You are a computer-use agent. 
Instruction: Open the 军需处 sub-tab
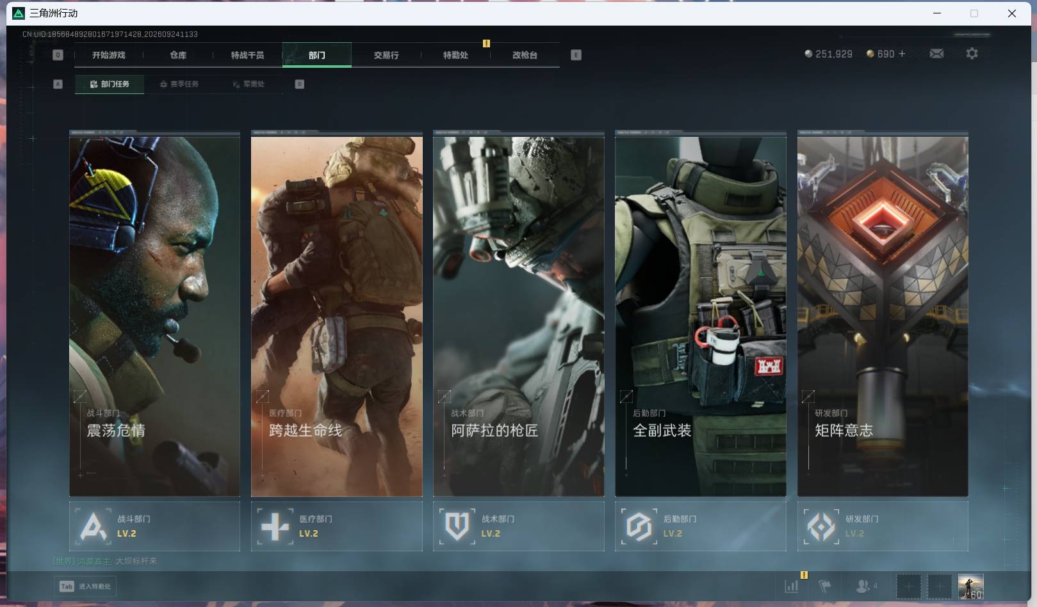pos(249,84)
